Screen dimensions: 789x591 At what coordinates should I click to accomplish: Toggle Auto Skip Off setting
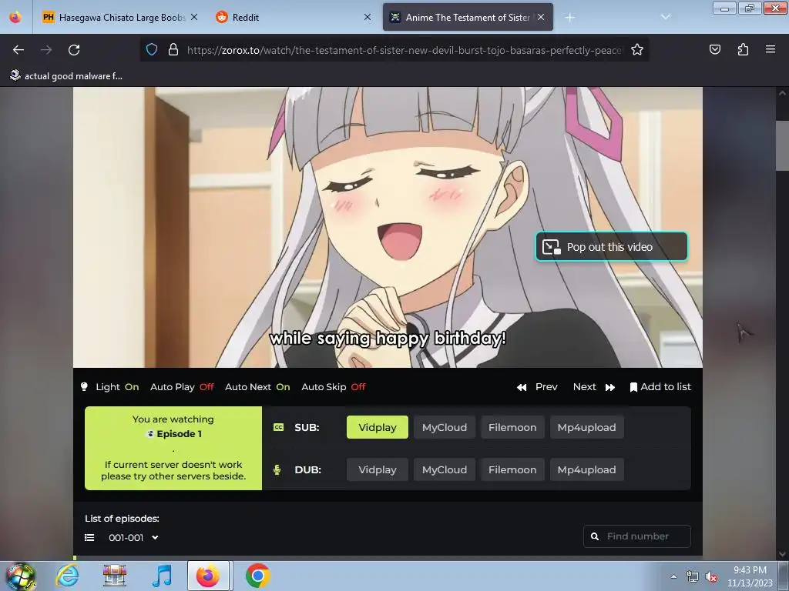pyautogui.click(x=333, y=387)
